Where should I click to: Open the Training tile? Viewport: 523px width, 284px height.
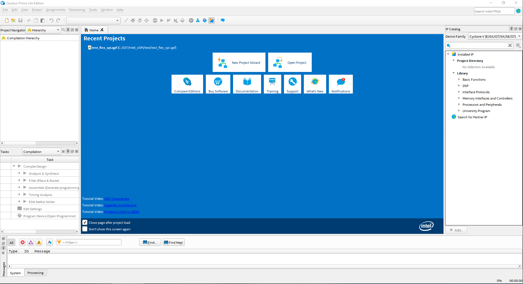coord(273,84)
